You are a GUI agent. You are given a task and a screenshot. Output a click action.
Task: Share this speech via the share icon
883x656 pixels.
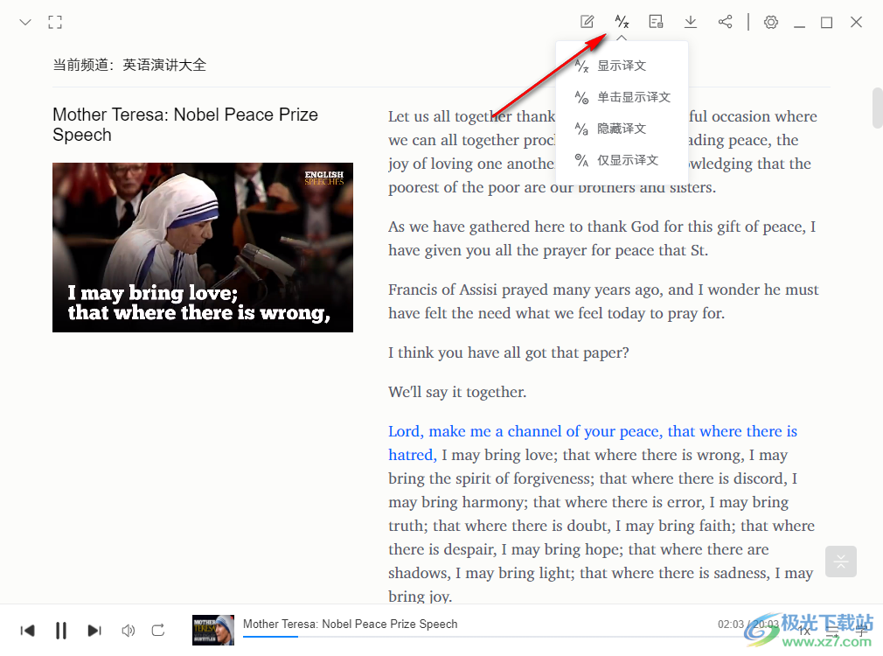pos(725,22)
